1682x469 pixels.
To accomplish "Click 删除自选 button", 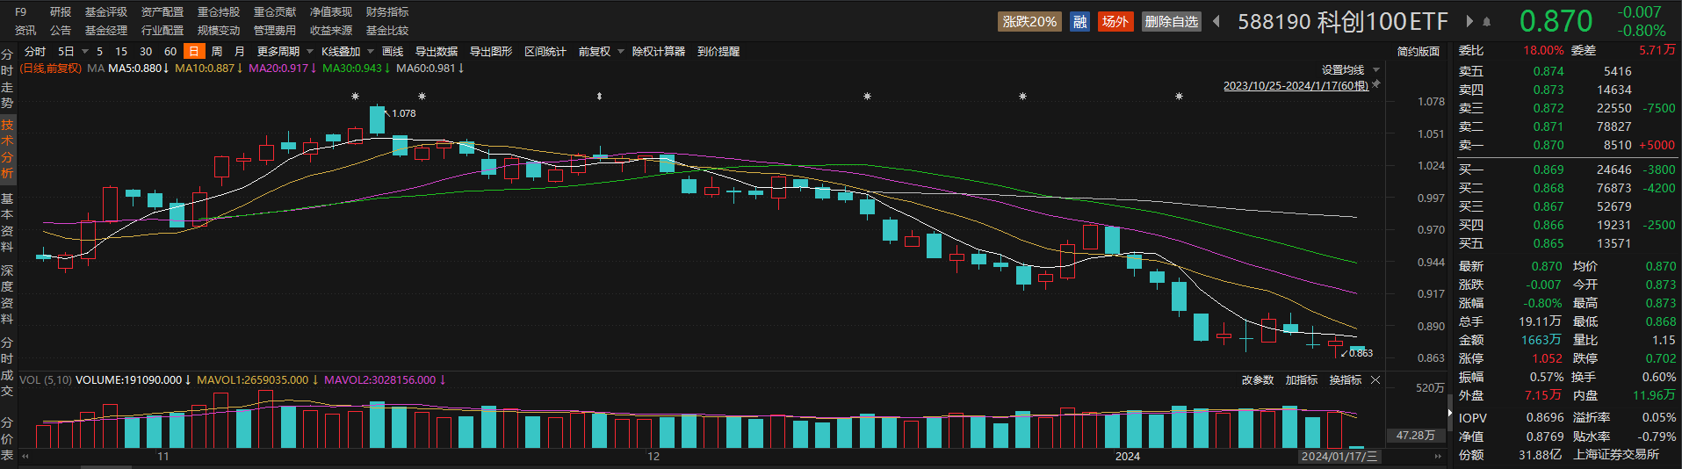I will coord(1172,21).
